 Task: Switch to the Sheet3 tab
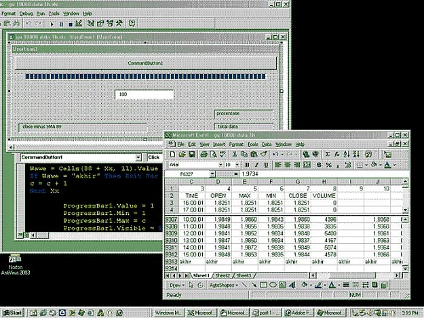point(244,275)
